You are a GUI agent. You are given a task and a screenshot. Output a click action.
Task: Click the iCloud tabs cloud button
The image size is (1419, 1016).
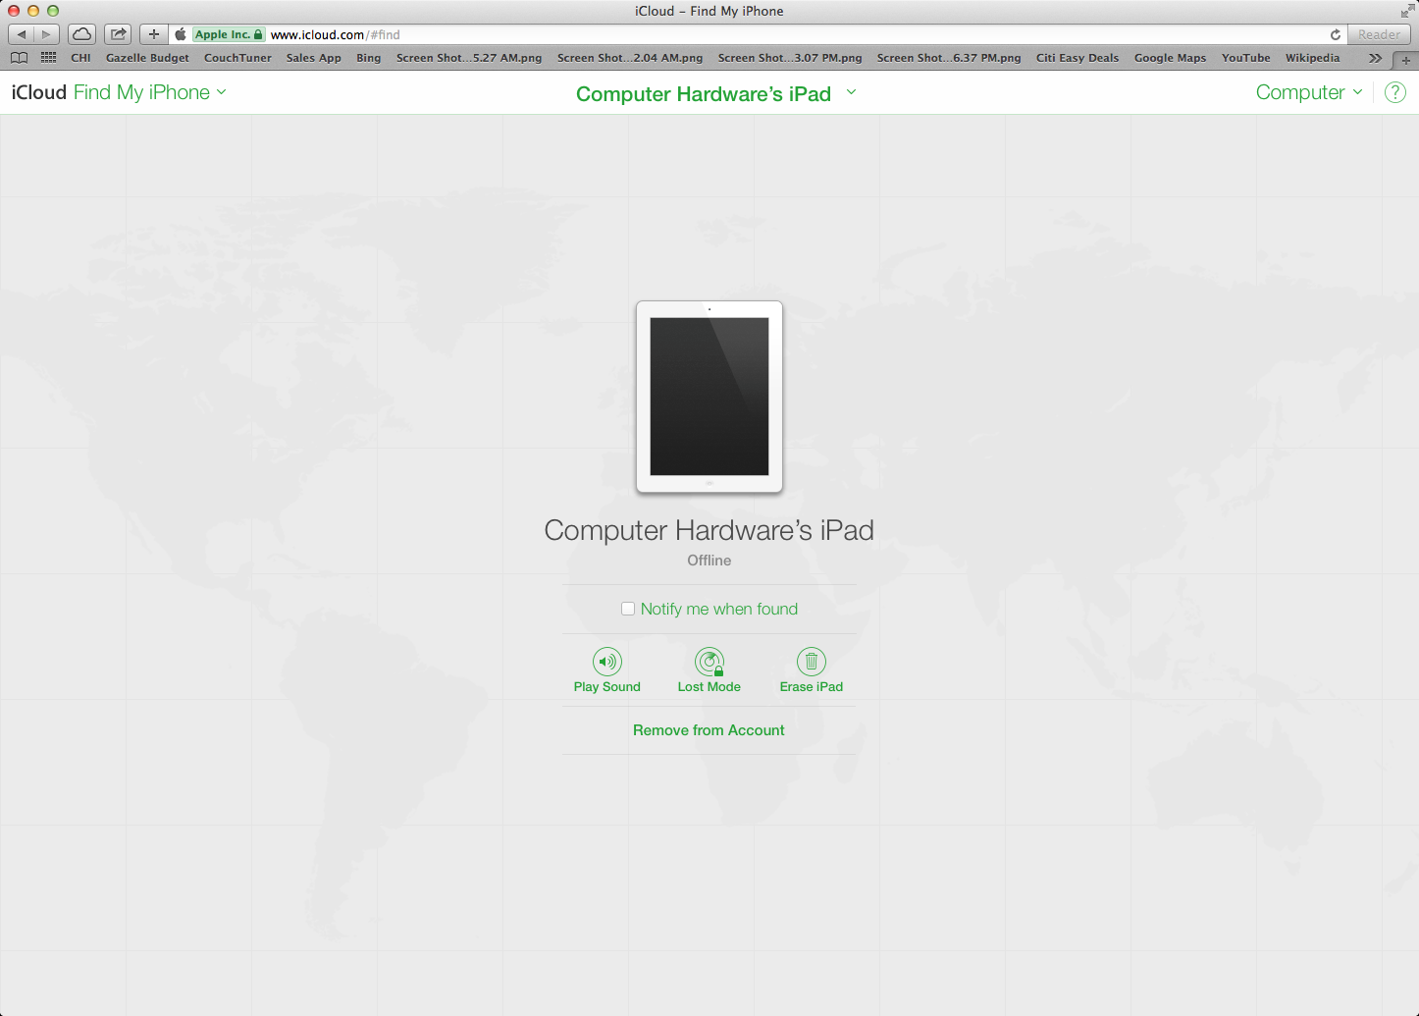pos(82,34)
